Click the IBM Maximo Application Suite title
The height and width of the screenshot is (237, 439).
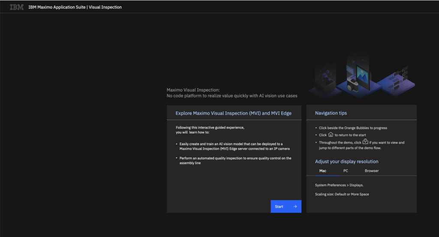point(75,7)
